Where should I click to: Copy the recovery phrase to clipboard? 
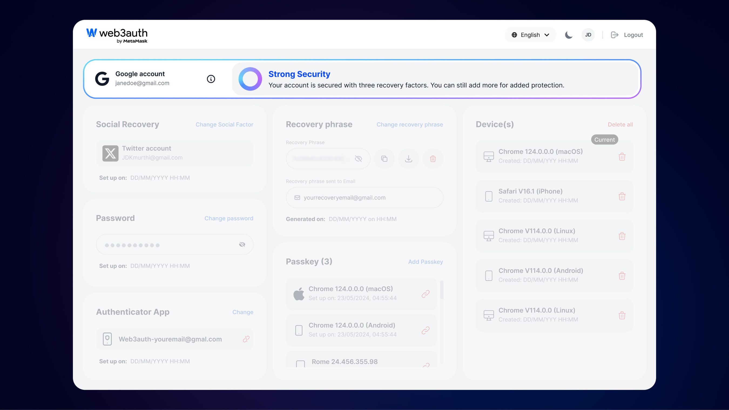(384, 158)
